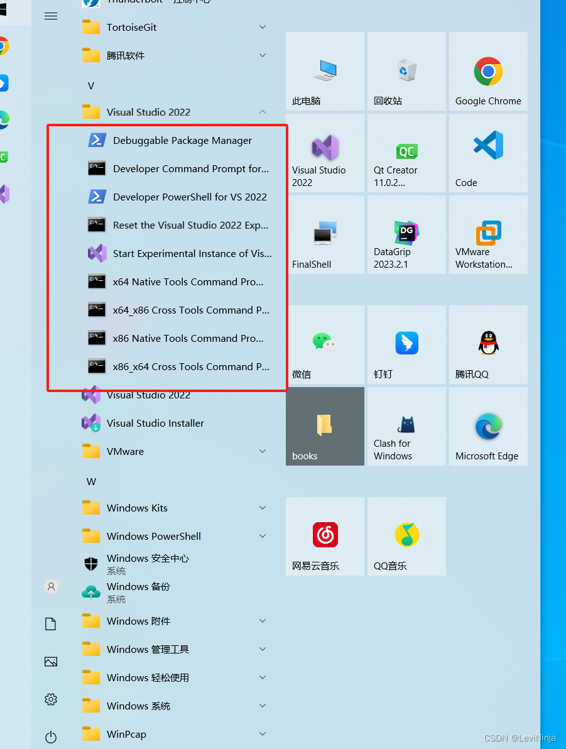The image size is (566, 749).
Task: Open the WeChat (微信) tile
Action: coord(325,345)
